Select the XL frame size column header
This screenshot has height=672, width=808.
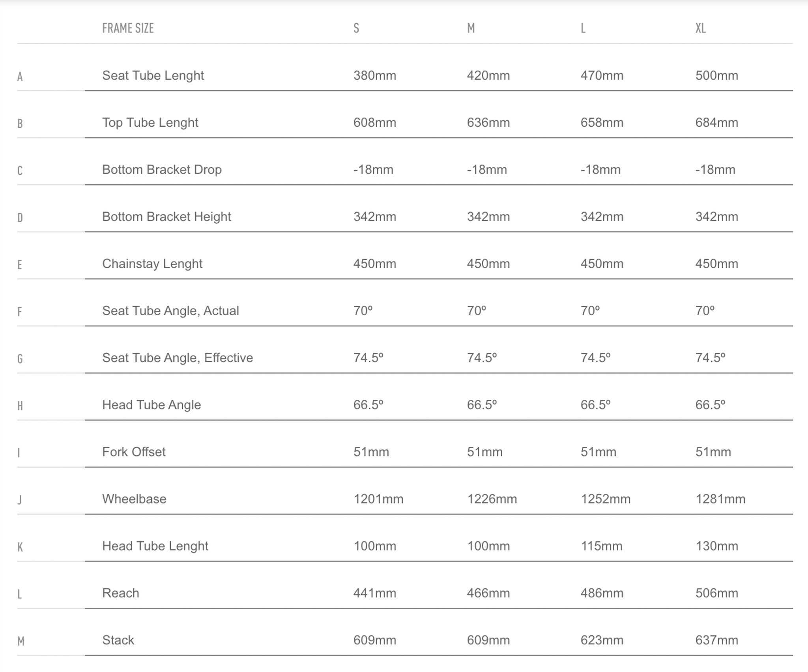pos(700,28)
